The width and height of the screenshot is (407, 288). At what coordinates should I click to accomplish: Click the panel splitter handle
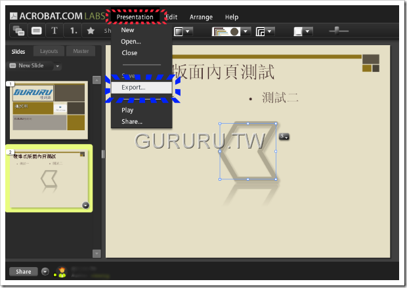pos(103,154)
